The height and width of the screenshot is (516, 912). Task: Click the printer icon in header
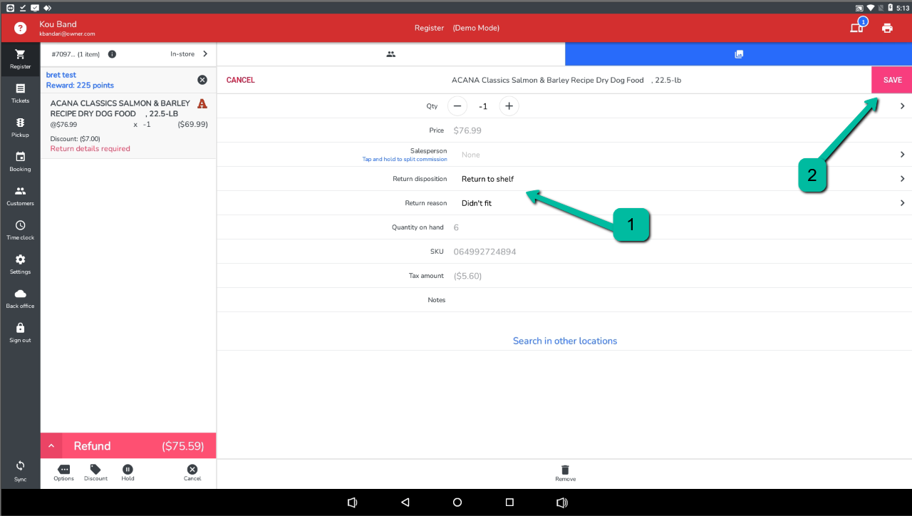click(x=887, y=29)
